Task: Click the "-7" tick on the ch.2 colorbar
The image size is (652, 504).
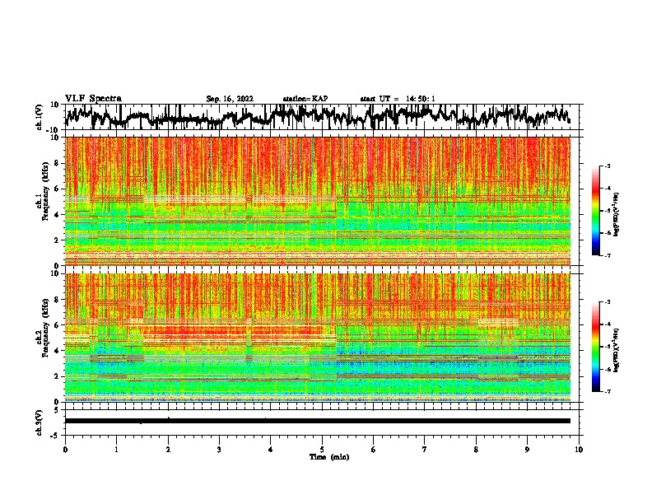Action: [608, 391]
